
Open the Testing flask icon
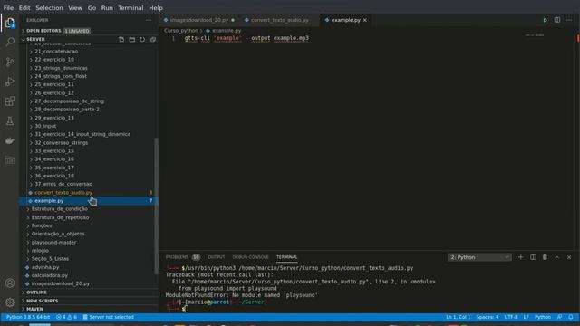[10, 120]
